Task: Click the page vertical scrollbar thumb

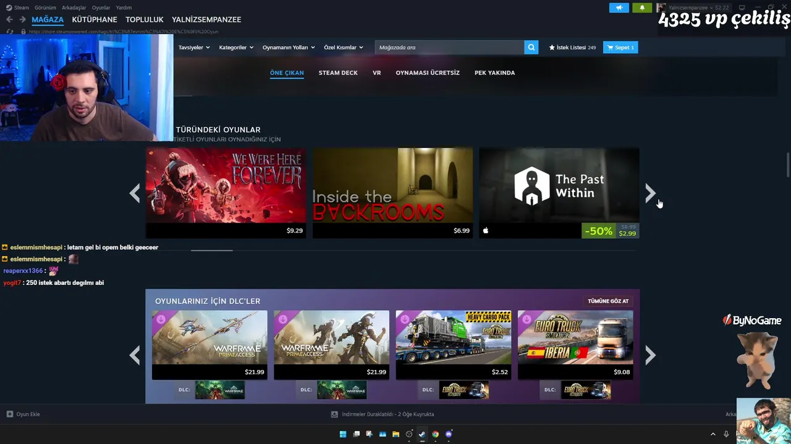Action: click(x=788, y=163)
